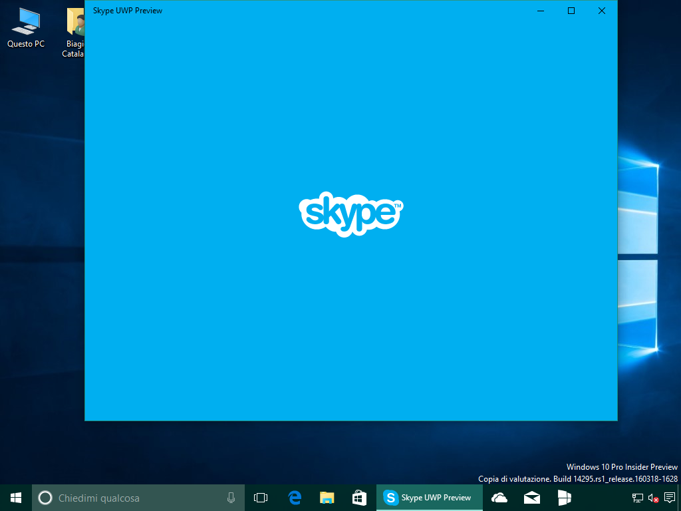Select the Questo PC desktop icon
This screenshot has width=681, height=511.
(26, 28)
